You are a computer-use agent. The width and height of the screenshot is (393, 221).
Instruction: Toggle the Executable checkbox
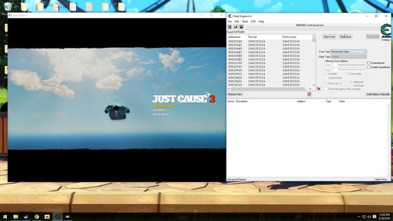coord(348,74)
